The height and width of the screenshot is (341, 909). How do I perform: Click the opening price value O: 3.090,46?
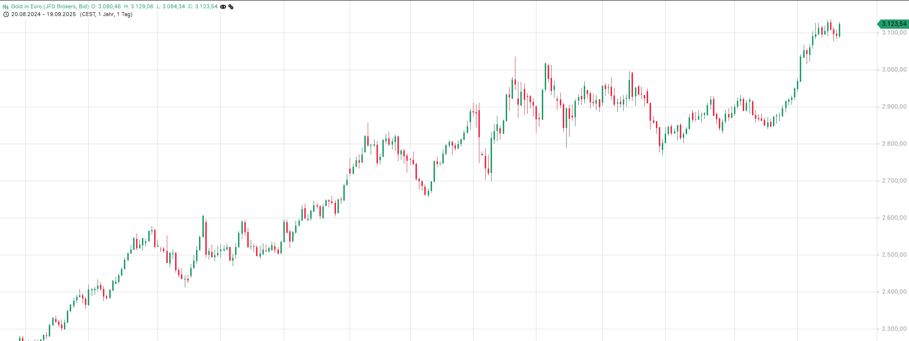pyautogui.click(x=106, y=7)
